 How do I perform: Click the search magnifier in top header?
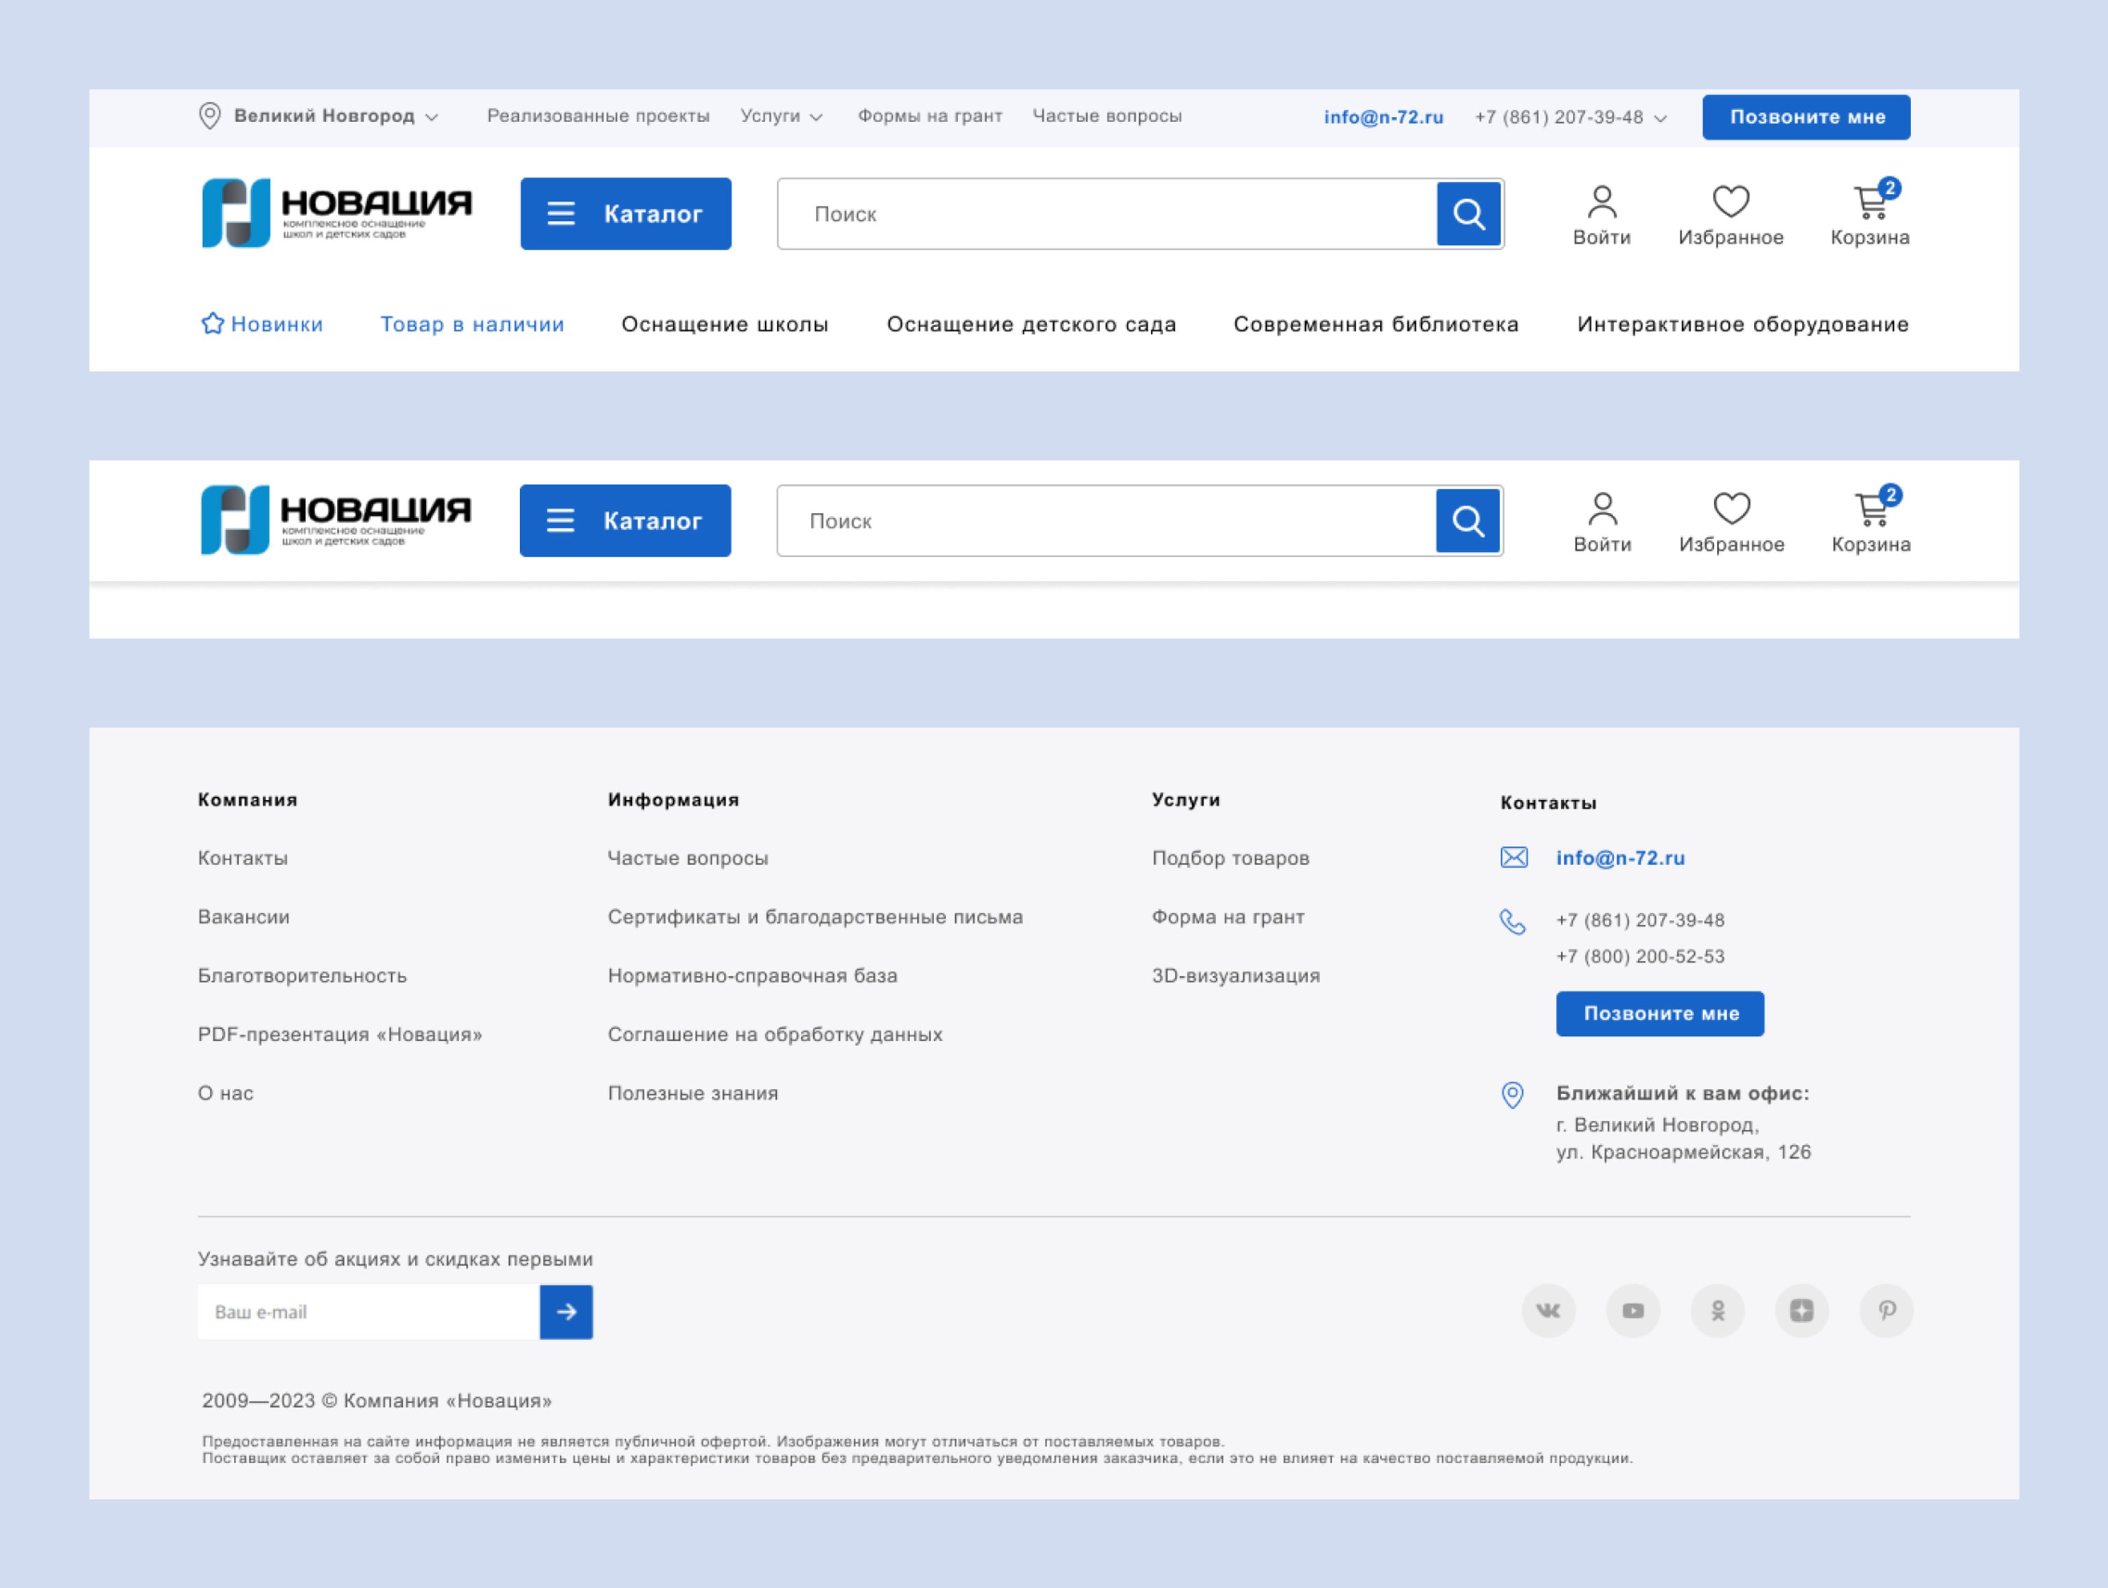coord(1468,213)
